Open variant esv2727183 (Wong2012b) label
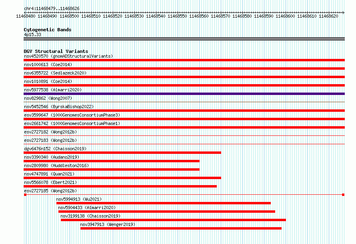The height and width of the screenshot is (244, 356). pyautogui.click(x=50, y=140)
